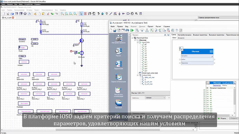This screenshot has width=239, height=134.
Task: Open the IOSO help question mark icon
Action: [x=177, y=30]
